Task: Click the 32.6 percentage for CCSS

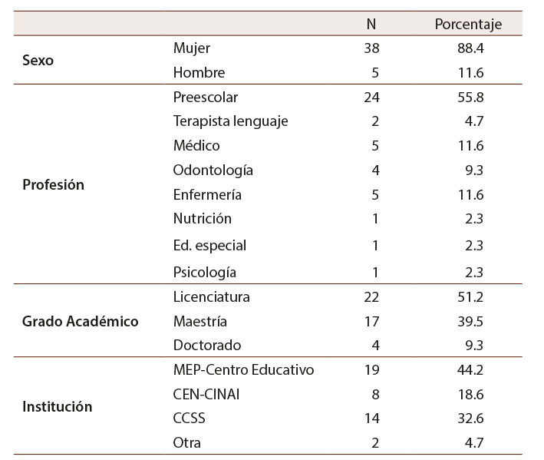Action: (x=469, y=419)
